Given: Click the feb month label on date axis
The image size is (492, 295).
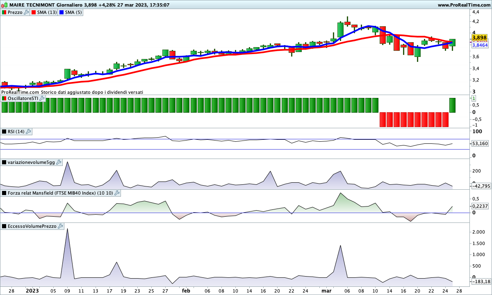Looking at the screenshot, I should pyautogui.click(x=186, y=291).
